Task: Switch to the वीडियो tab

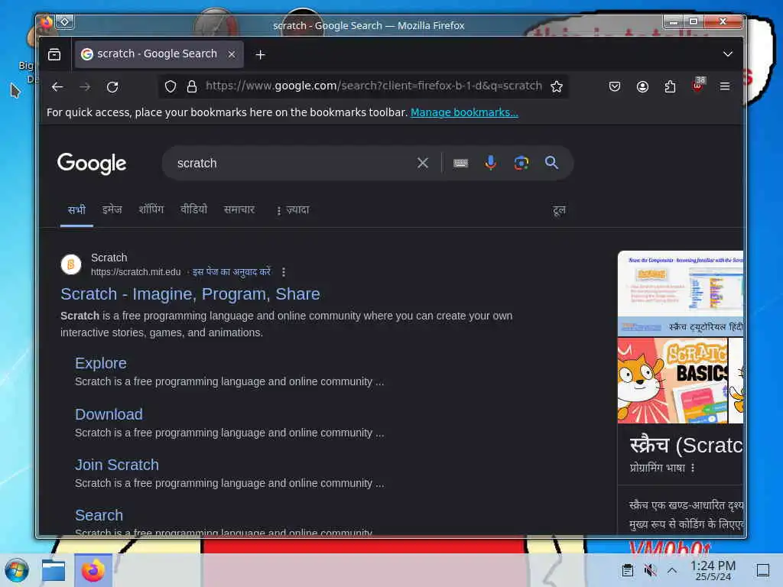Action: [193, 209]
